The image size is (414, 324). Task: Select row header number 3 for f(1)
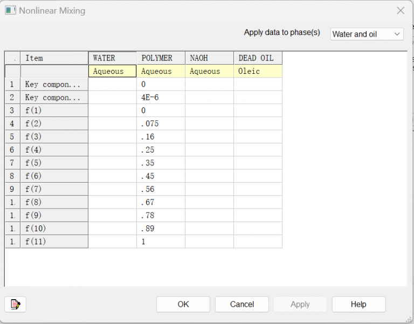coord(12,111)
